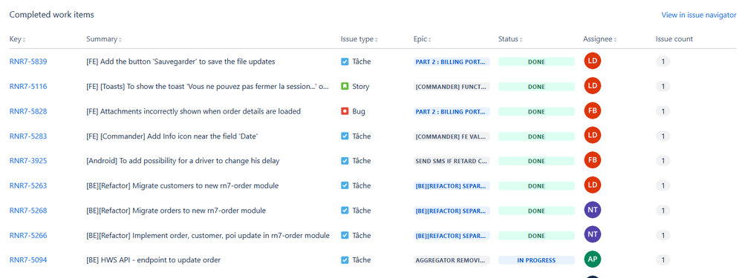Open [BE][REFACTOR] SEPAR epic on RNR7-5263

pos(452,186)
